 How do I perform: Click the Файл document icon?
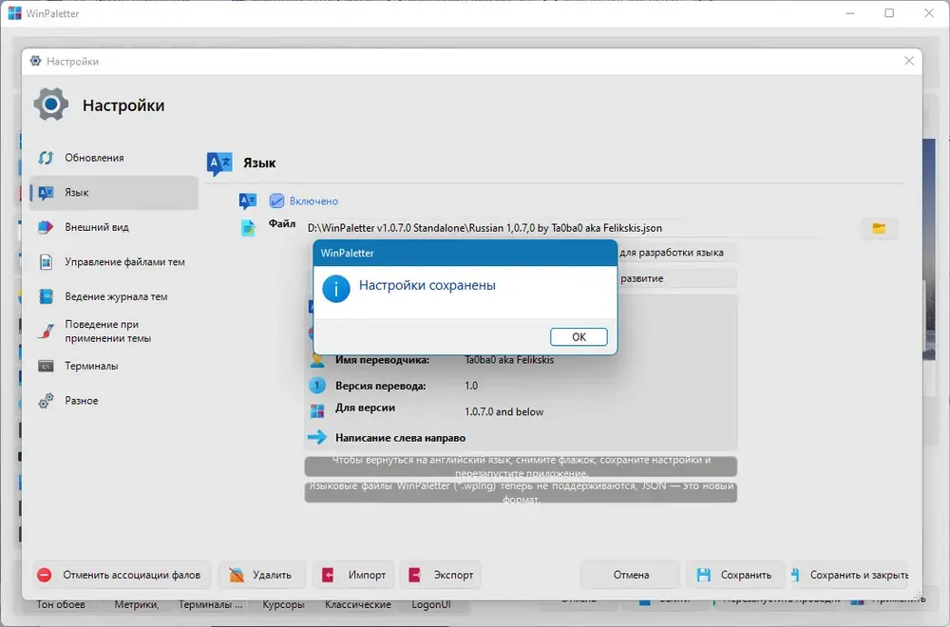click(x=248, y=228)
